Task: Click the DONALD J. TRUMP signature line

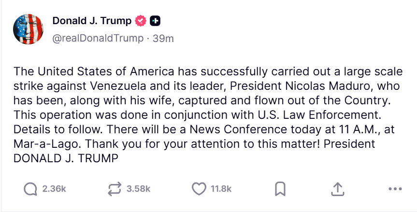Action: tap(66, 158)
